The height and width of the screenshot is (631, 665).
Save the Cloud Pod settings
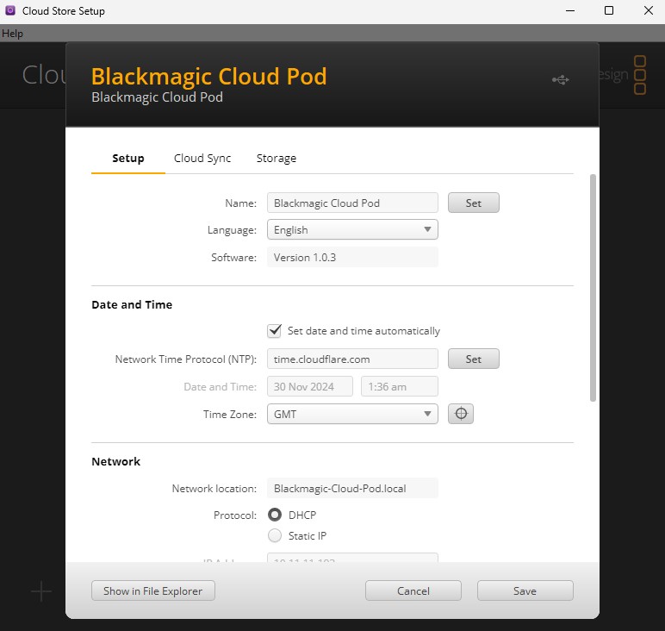525,590
